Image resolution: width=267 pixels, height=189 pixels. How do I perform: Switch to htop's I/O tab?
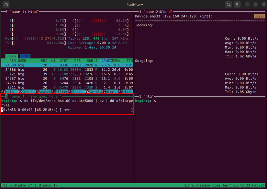tap(25, 56)
